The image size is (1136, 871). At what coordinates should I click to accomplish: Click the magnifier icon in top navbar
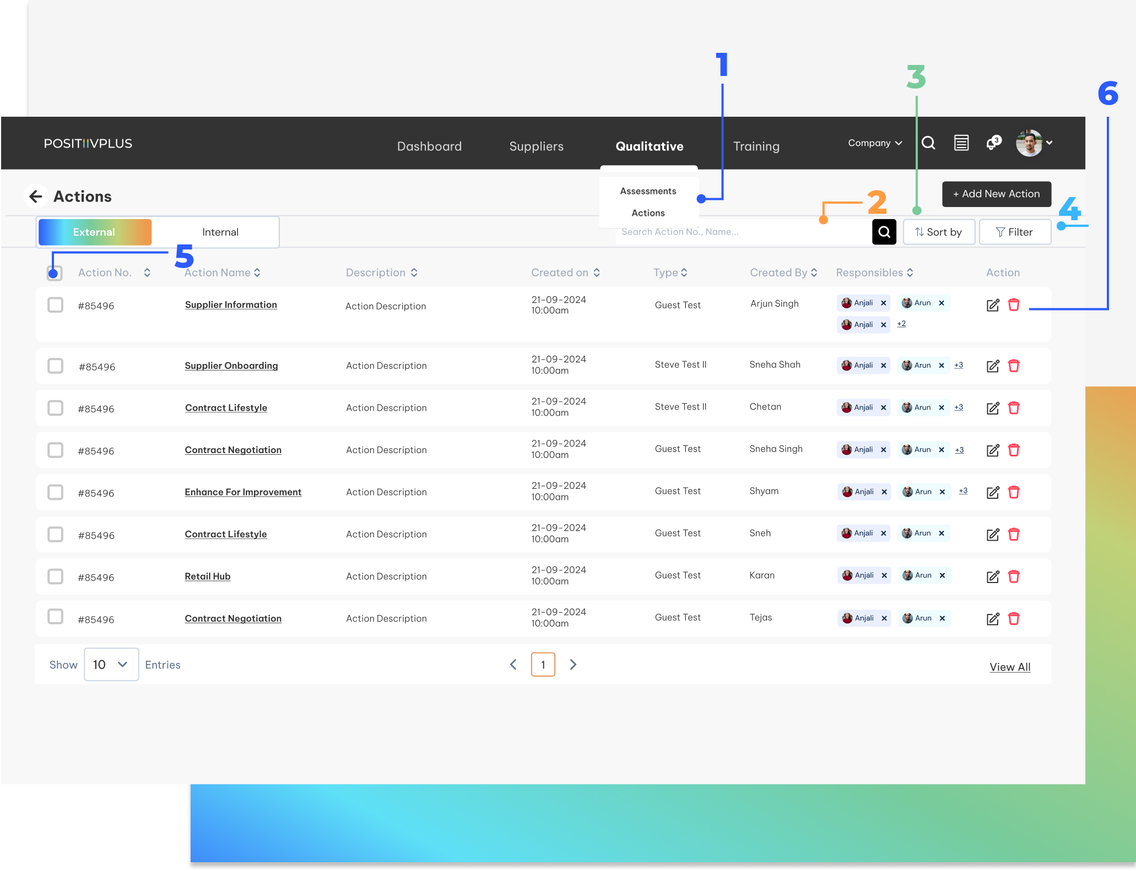[x=928, y=143]
